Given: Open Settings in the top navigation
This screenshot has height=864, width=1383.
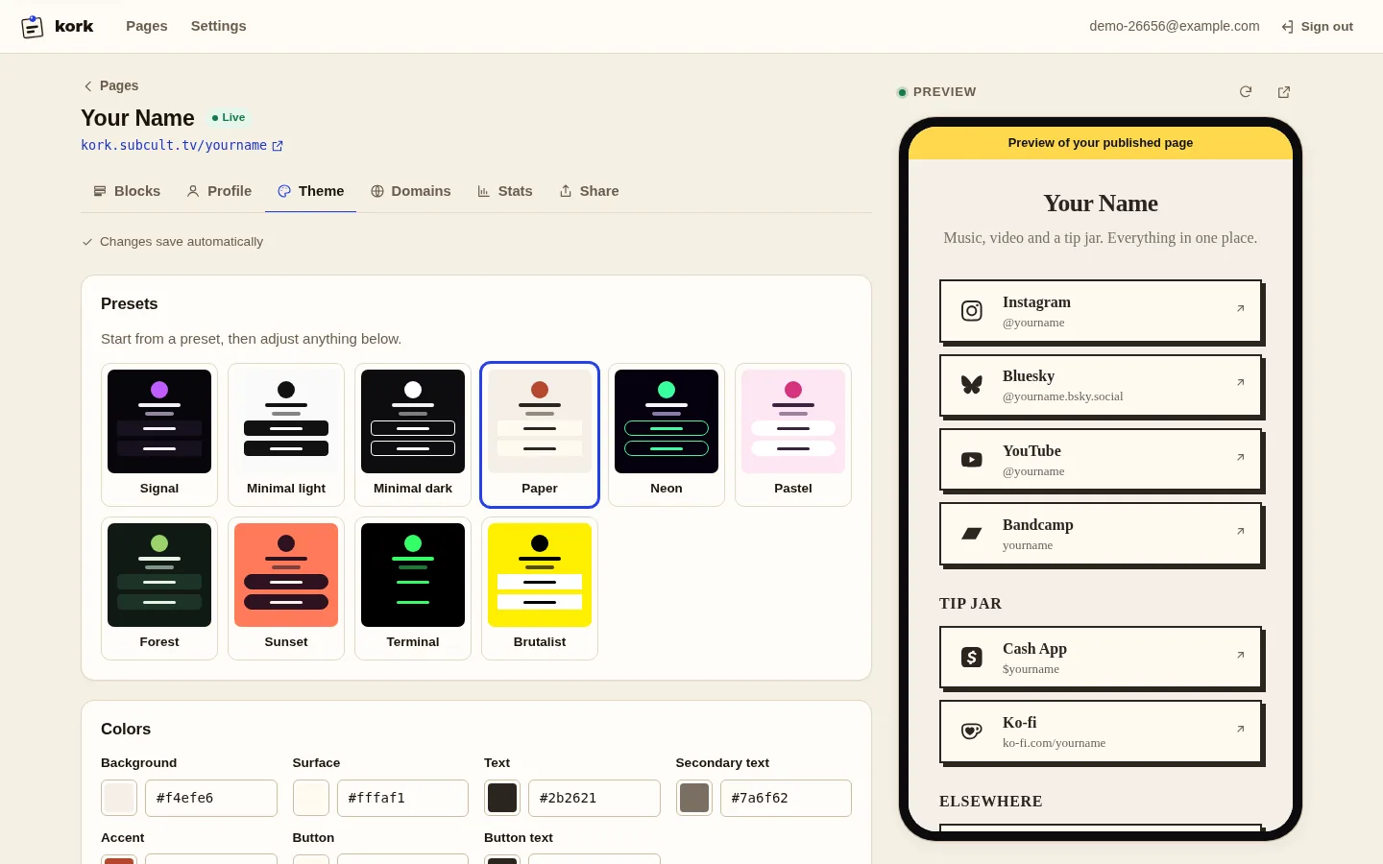Looking at the screenshot, I should (218, 26).
